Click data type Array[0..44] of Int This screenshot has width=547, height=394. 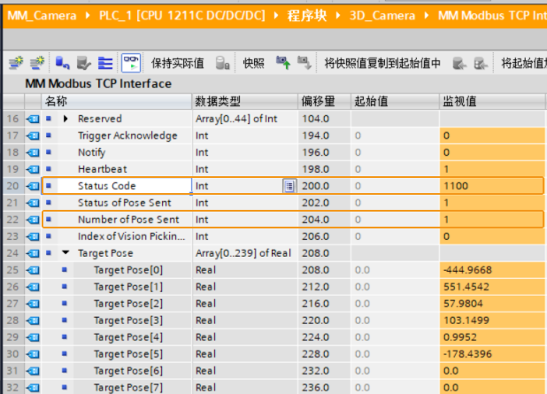236,119
